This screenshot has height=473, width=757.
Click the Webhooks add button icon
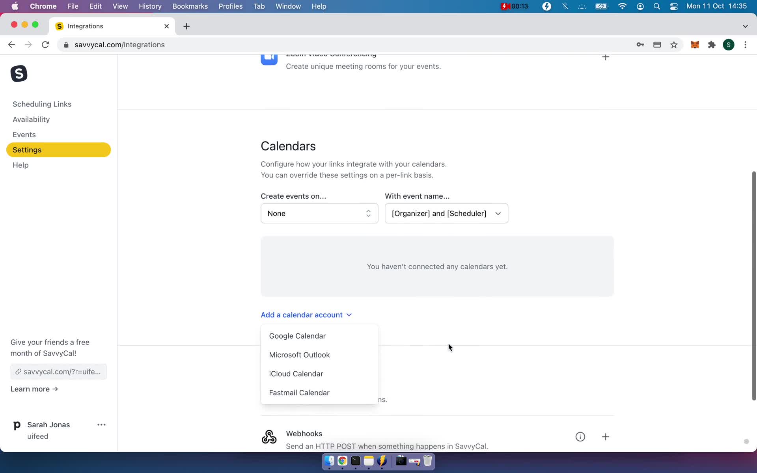coord(606,436)
